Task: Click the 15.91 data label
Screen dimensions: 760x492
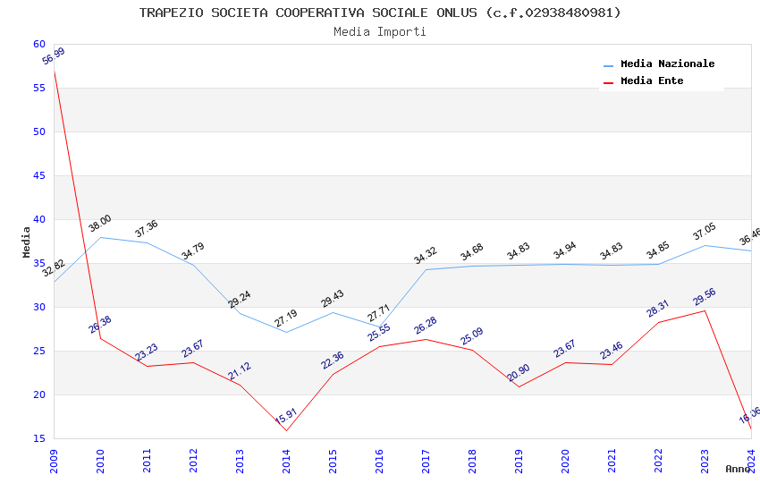Action: pos(286,416)
